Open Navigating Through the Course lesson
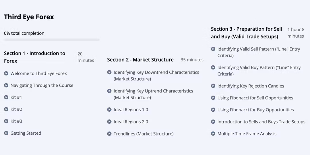 coord(42,85)
